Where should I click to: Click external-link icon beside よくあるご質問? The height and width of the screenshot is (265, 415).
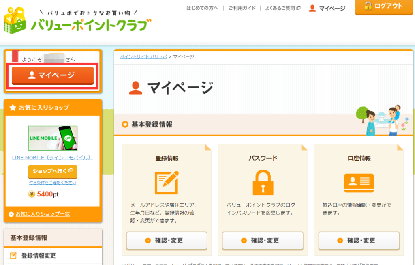(x=299, y=8)
